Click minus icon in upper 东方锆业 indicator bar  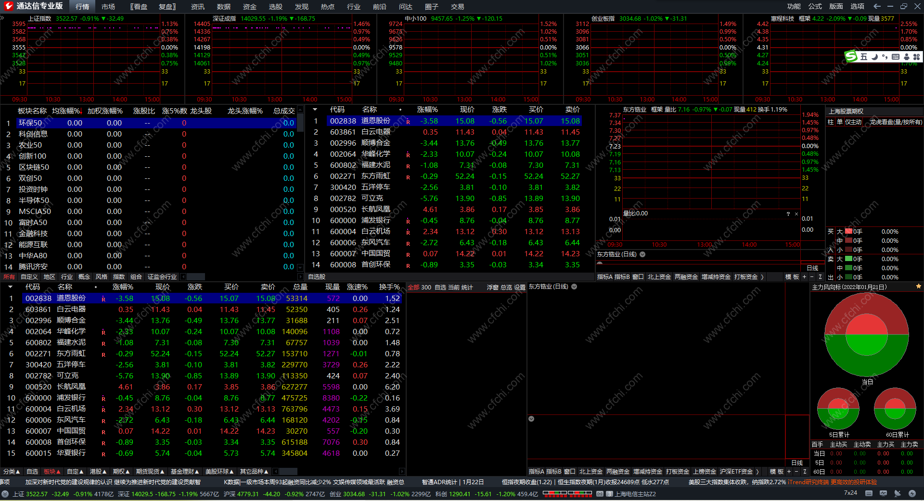812,277
